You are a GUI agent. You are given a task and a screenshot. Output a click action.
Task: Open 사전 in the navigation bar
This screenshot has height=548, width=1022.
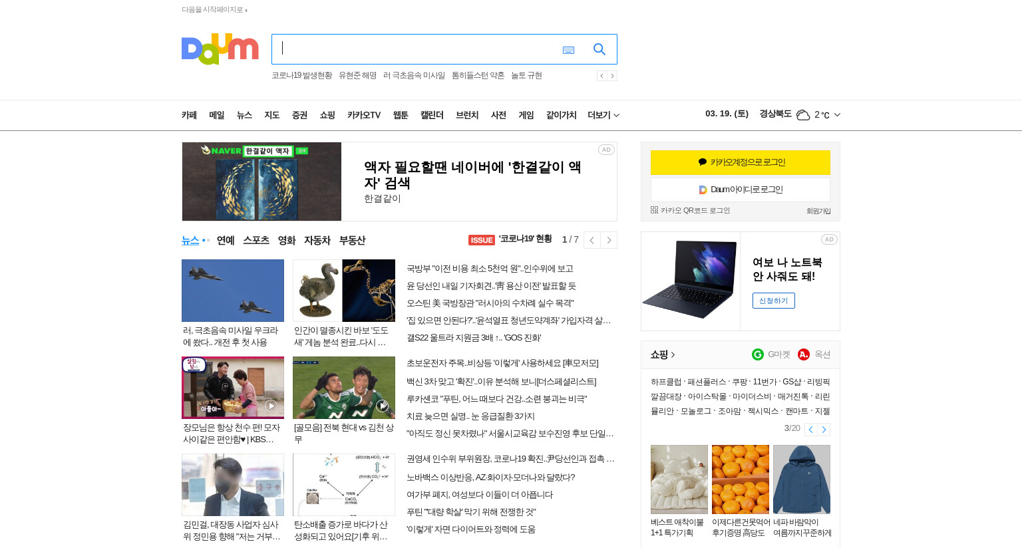[x=498, y=115]
